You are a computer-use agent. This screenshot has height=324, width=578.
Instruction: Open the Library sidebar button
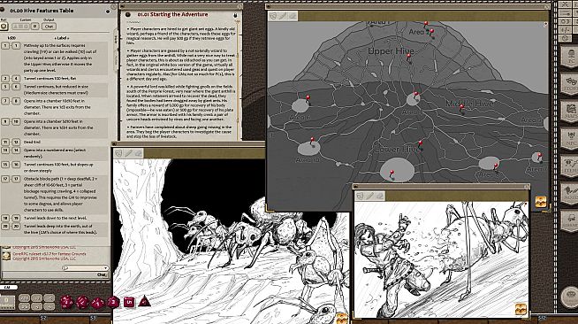(570, 221)
